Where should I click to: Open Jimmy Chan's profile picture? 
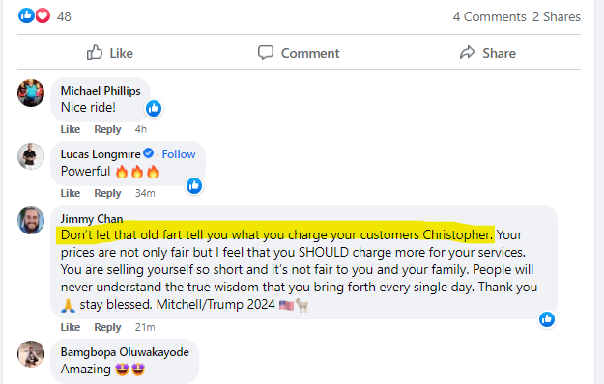coord(31,220)
